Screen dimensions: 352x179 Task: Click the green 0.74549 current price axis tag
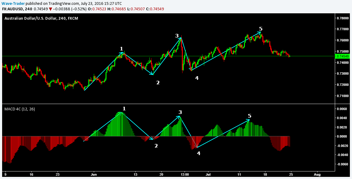[x=342, y=56]
